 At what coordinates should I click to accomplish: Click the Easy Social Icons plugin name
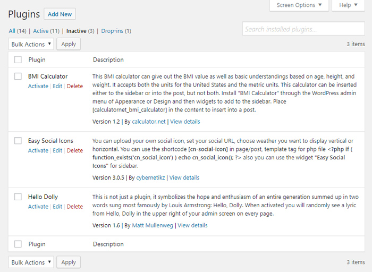point(50,141)
